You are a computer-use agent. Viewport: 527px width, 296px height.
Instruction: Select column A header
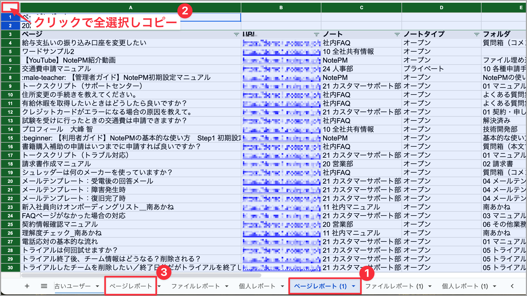(131, 8)
